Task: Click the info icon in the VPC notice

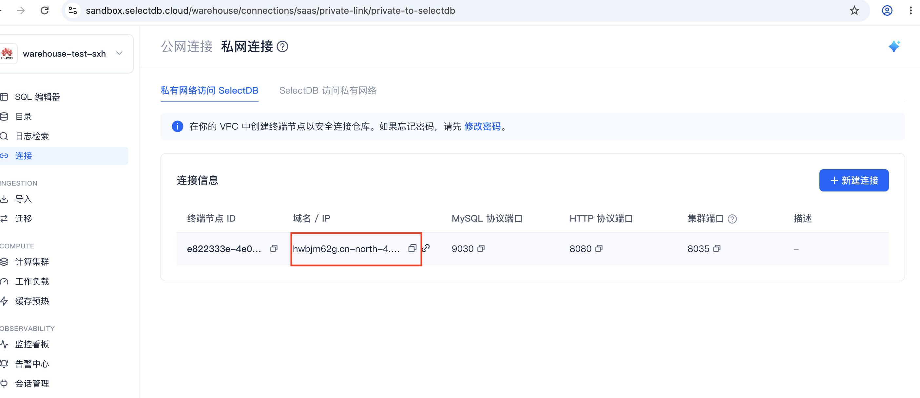Action: pos(178,126)
